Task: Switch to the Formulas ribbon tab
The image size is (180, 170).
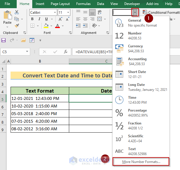Action: (83, 4)
